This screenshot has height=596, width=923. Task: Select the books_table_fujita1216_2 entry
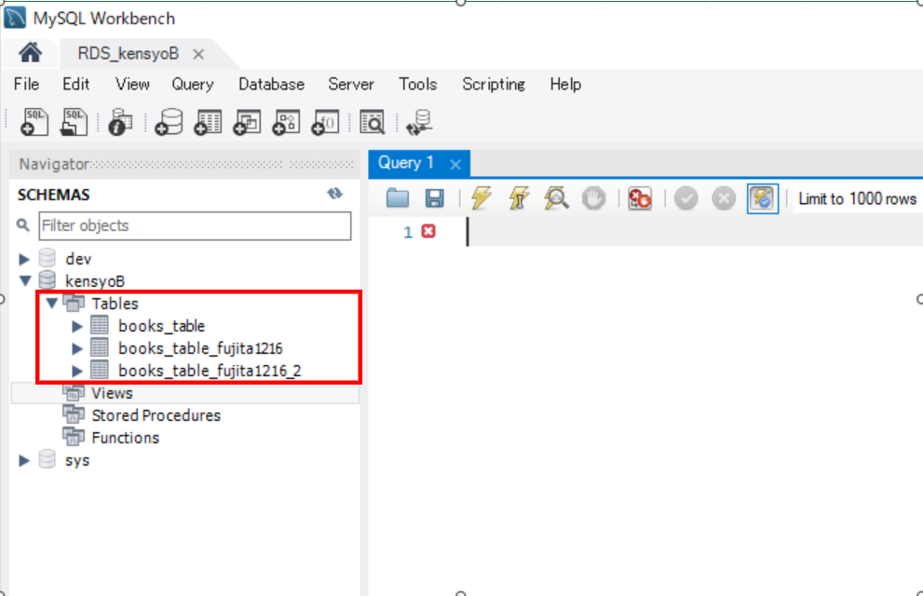tap(210, 371)
